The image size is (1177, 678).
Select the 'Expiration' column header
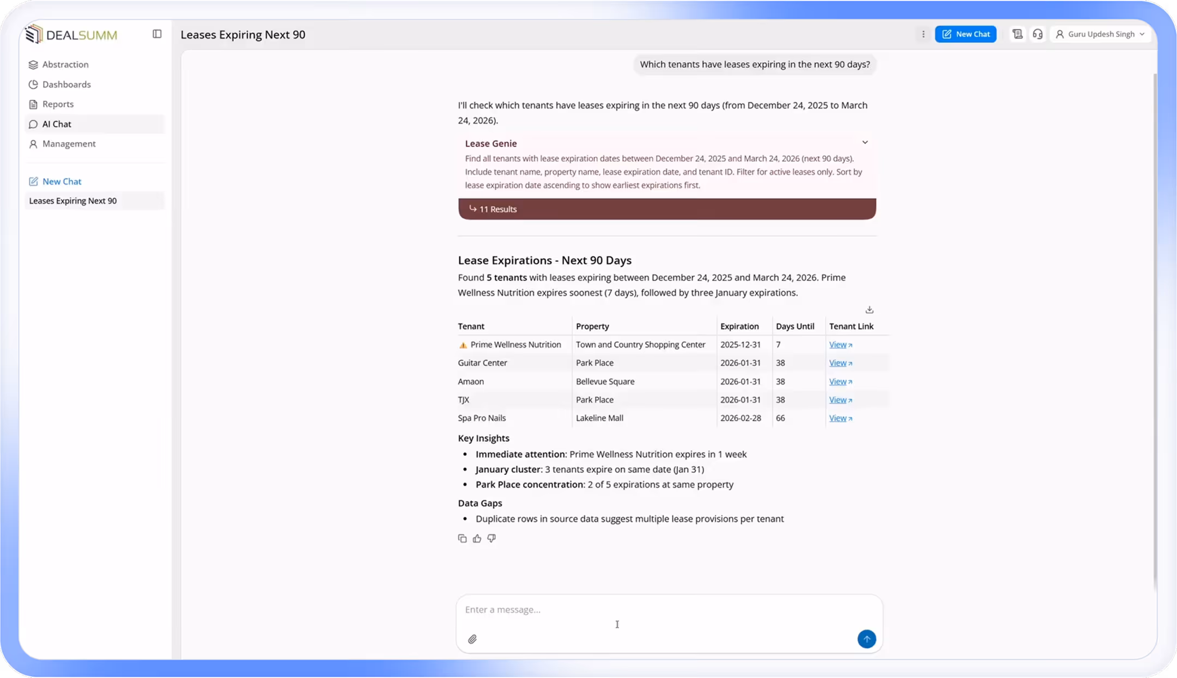tap(739, 326)
